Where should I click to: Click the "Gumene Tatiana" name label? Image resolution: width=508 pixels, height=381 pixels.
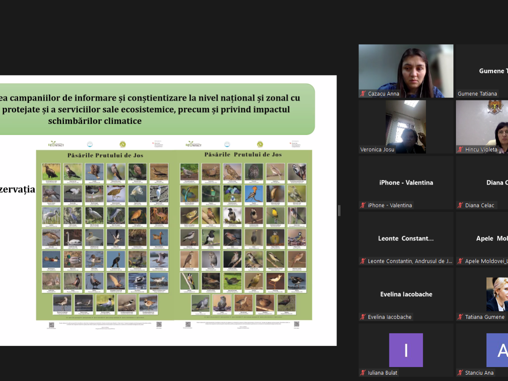coord(477,94)
